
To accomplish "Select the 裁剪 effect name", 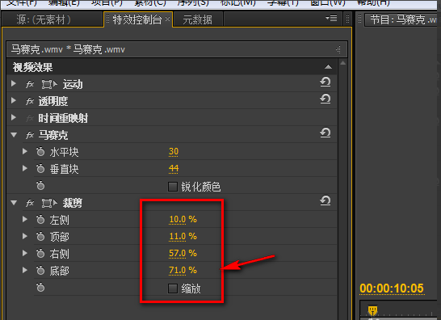I will [72, 203].
